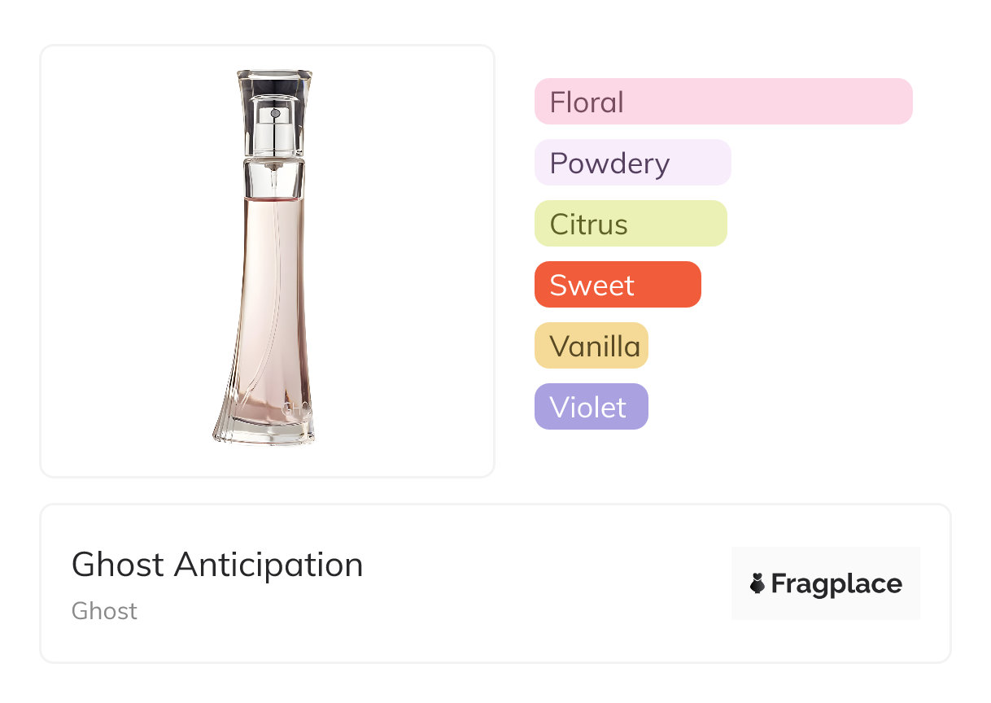Click the Powdery label text

point(609,164)
